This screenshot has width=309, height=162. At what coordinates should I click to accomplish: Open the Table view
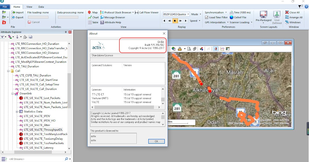point(93,22)
